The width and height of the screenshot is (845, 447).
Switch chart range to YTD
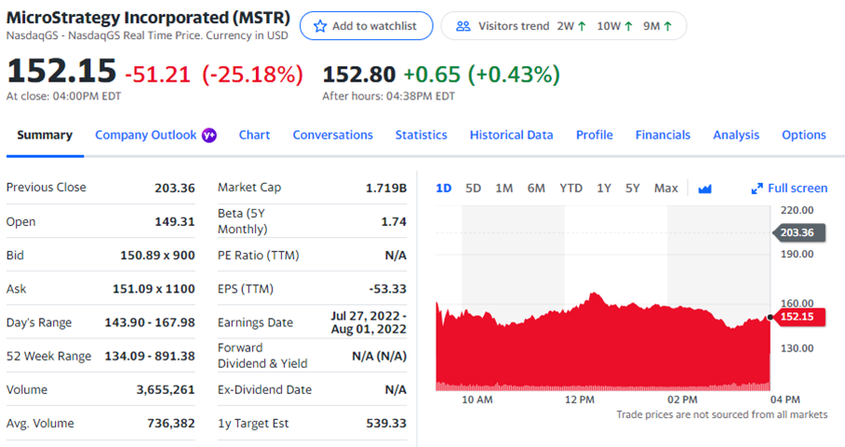point(570,189)
